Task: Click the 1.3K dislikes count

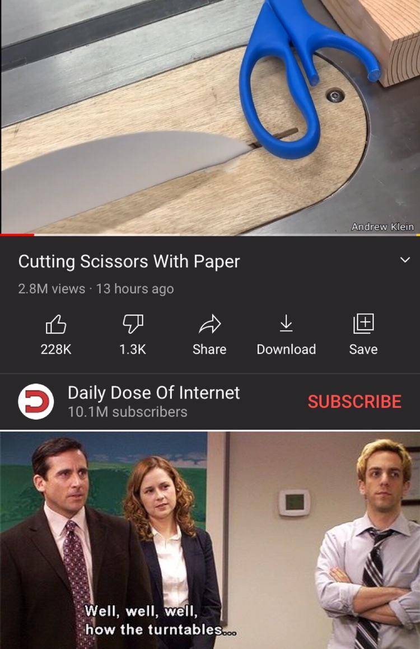Action: click(x=133, y=349)
